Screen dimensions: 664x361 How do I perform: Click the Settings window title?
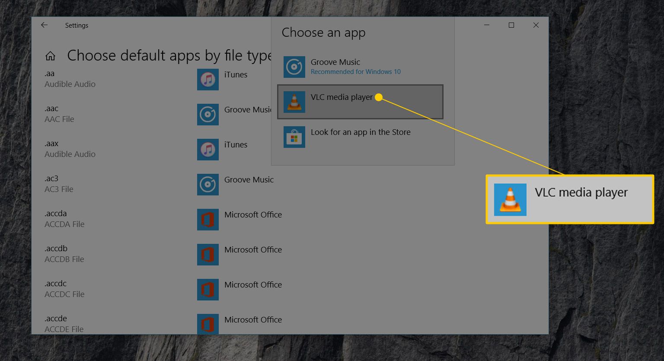click(77, 26)
